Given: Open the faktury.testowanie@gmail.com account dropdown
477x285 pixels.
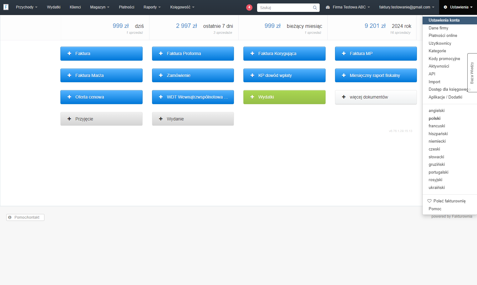Looking at the screenshot, I should [407, 7].
